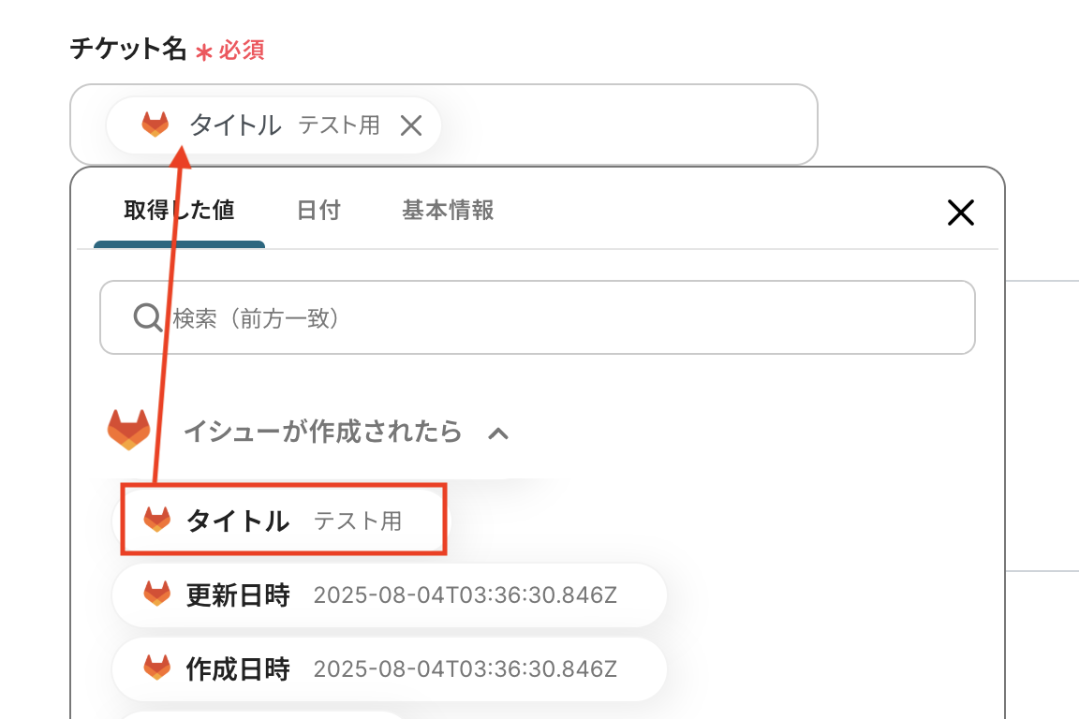Click large GitLab logo beside イシューが作成されたら

pyautogui.click(x=129, y=431)
